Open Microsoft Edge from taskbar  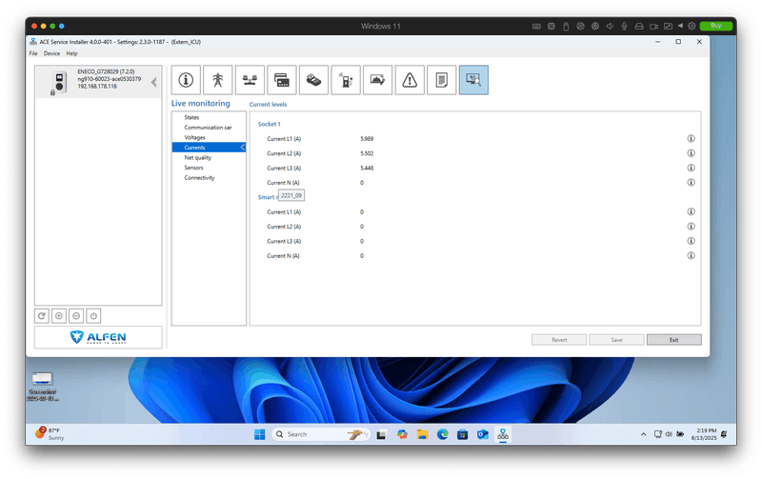(x=442, y=434)
